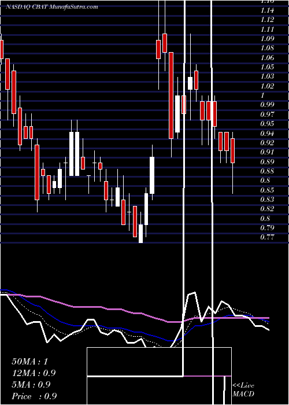This screenshot has width=289, height=405.
Task: Click the 0.97 price axis label
Action: coord(267,114)
